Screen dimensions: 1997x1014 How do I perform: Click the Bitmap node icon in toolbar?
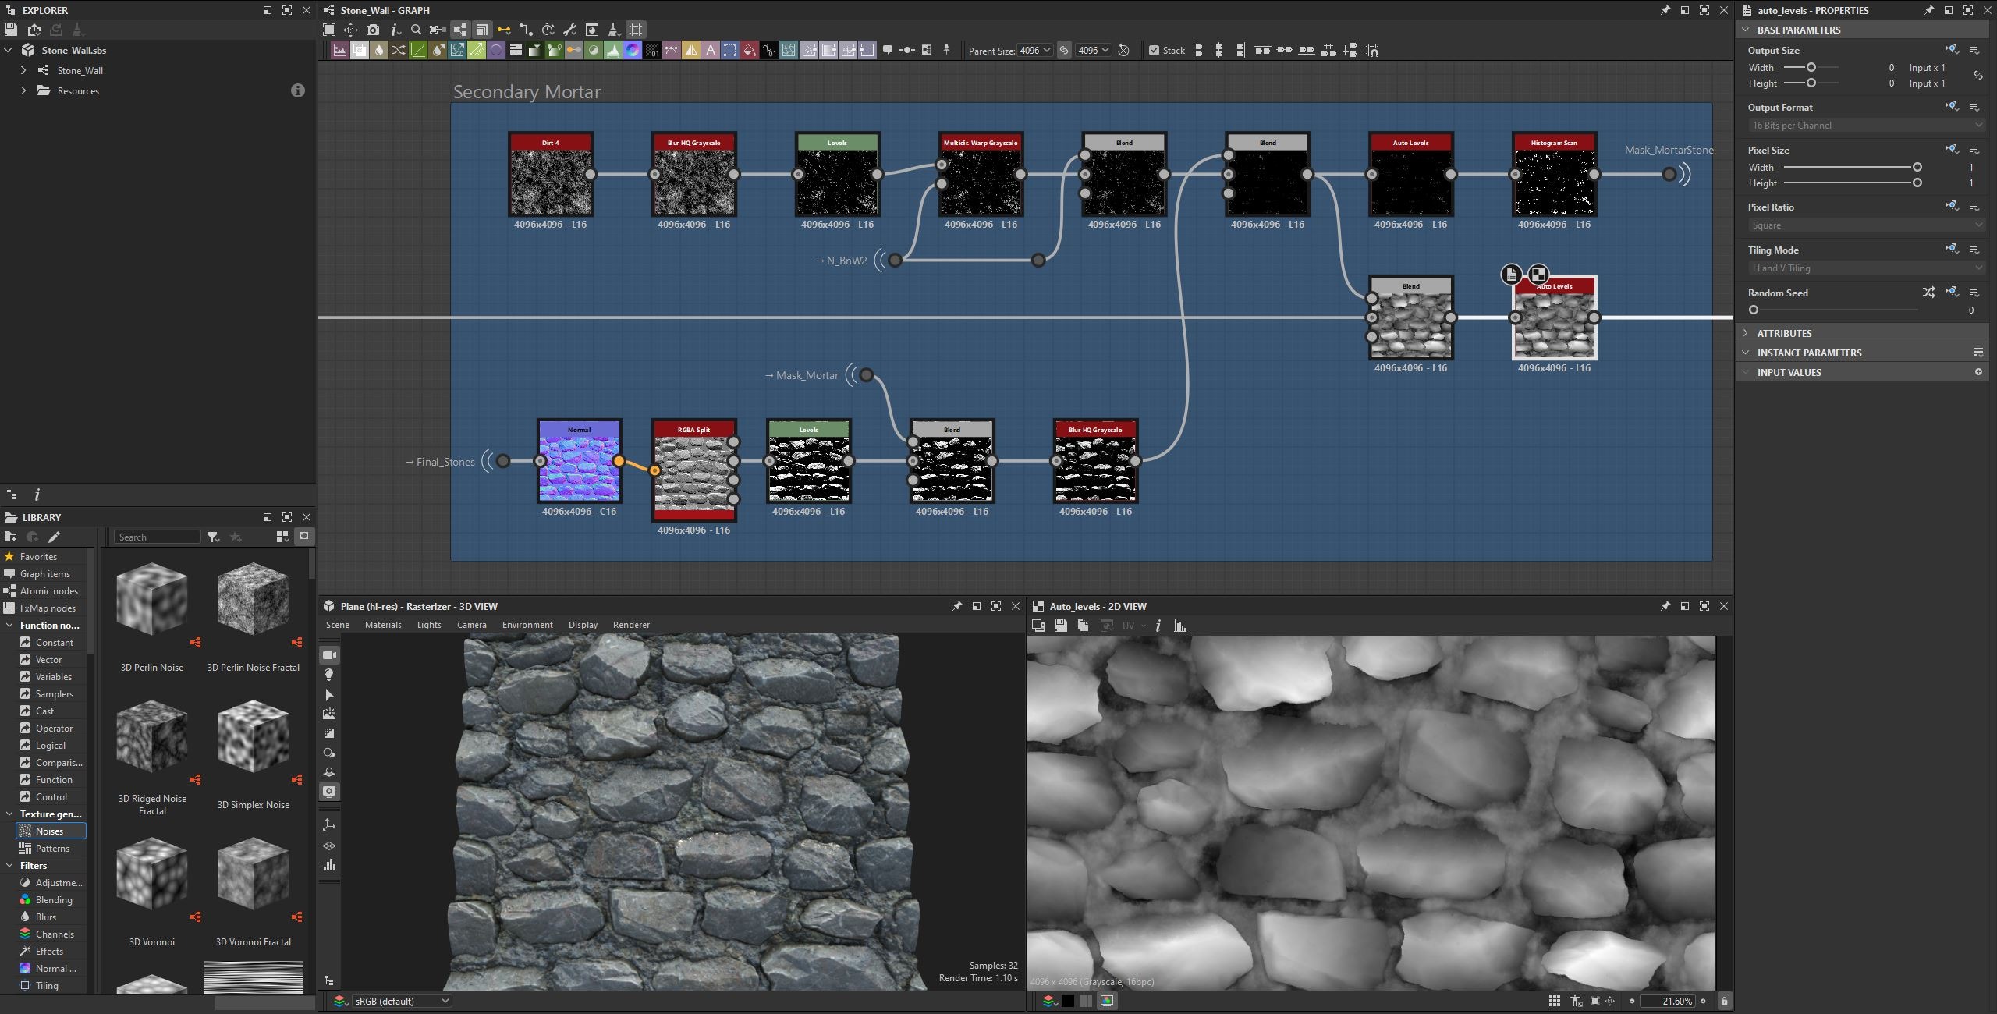[340, 50]
